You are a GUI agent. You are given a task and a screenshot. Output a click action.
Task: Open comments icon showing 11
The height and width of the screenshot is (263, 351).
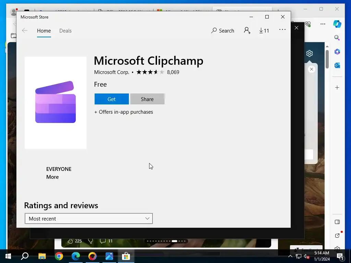point(103,241)
